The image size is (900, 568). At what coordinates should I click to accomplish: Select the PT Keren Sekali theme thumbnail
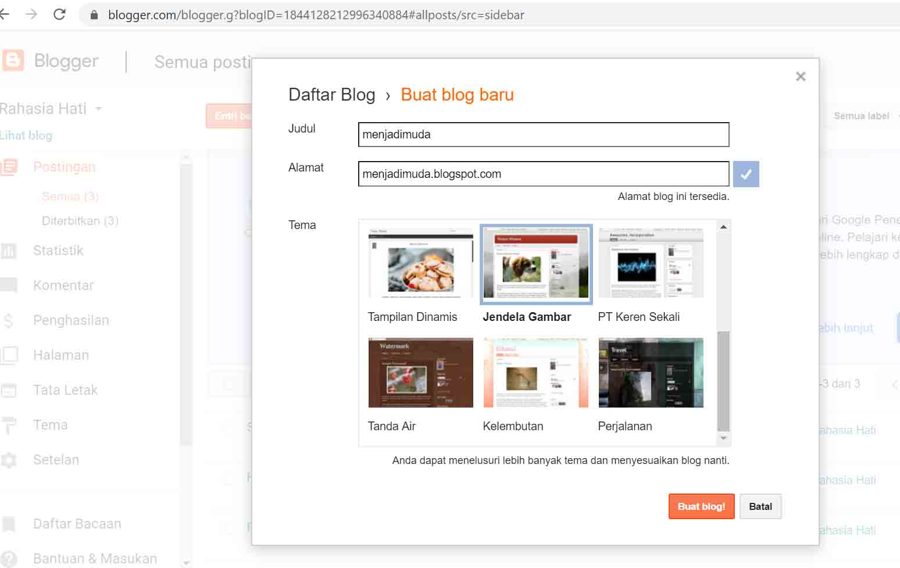click(651, 263)
